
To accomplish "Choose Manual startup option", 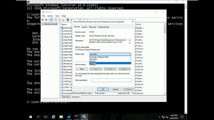I will (110, 61).
